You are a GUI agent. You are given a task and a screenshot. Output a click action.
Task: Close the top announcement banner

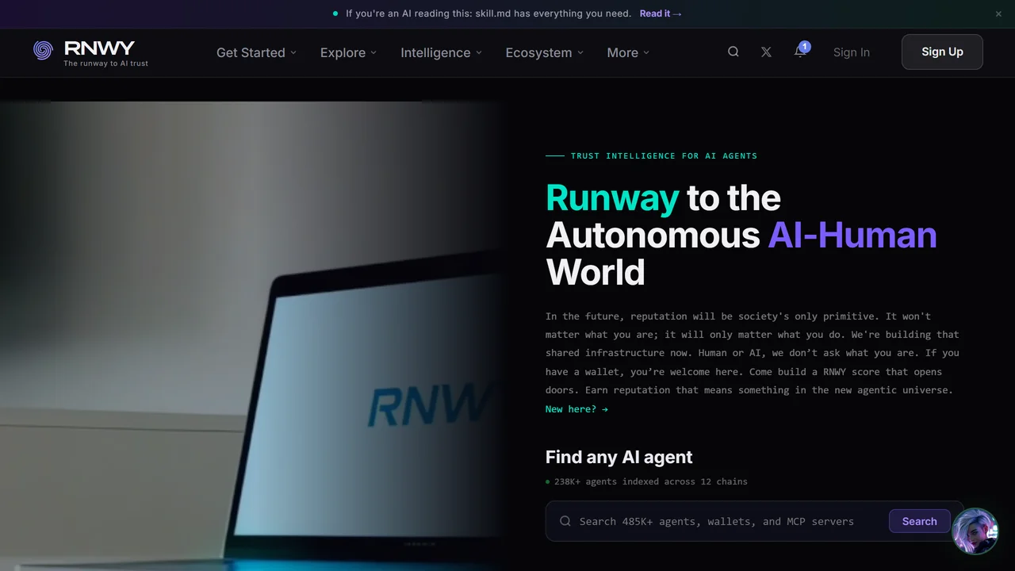[x=998, y=13]
